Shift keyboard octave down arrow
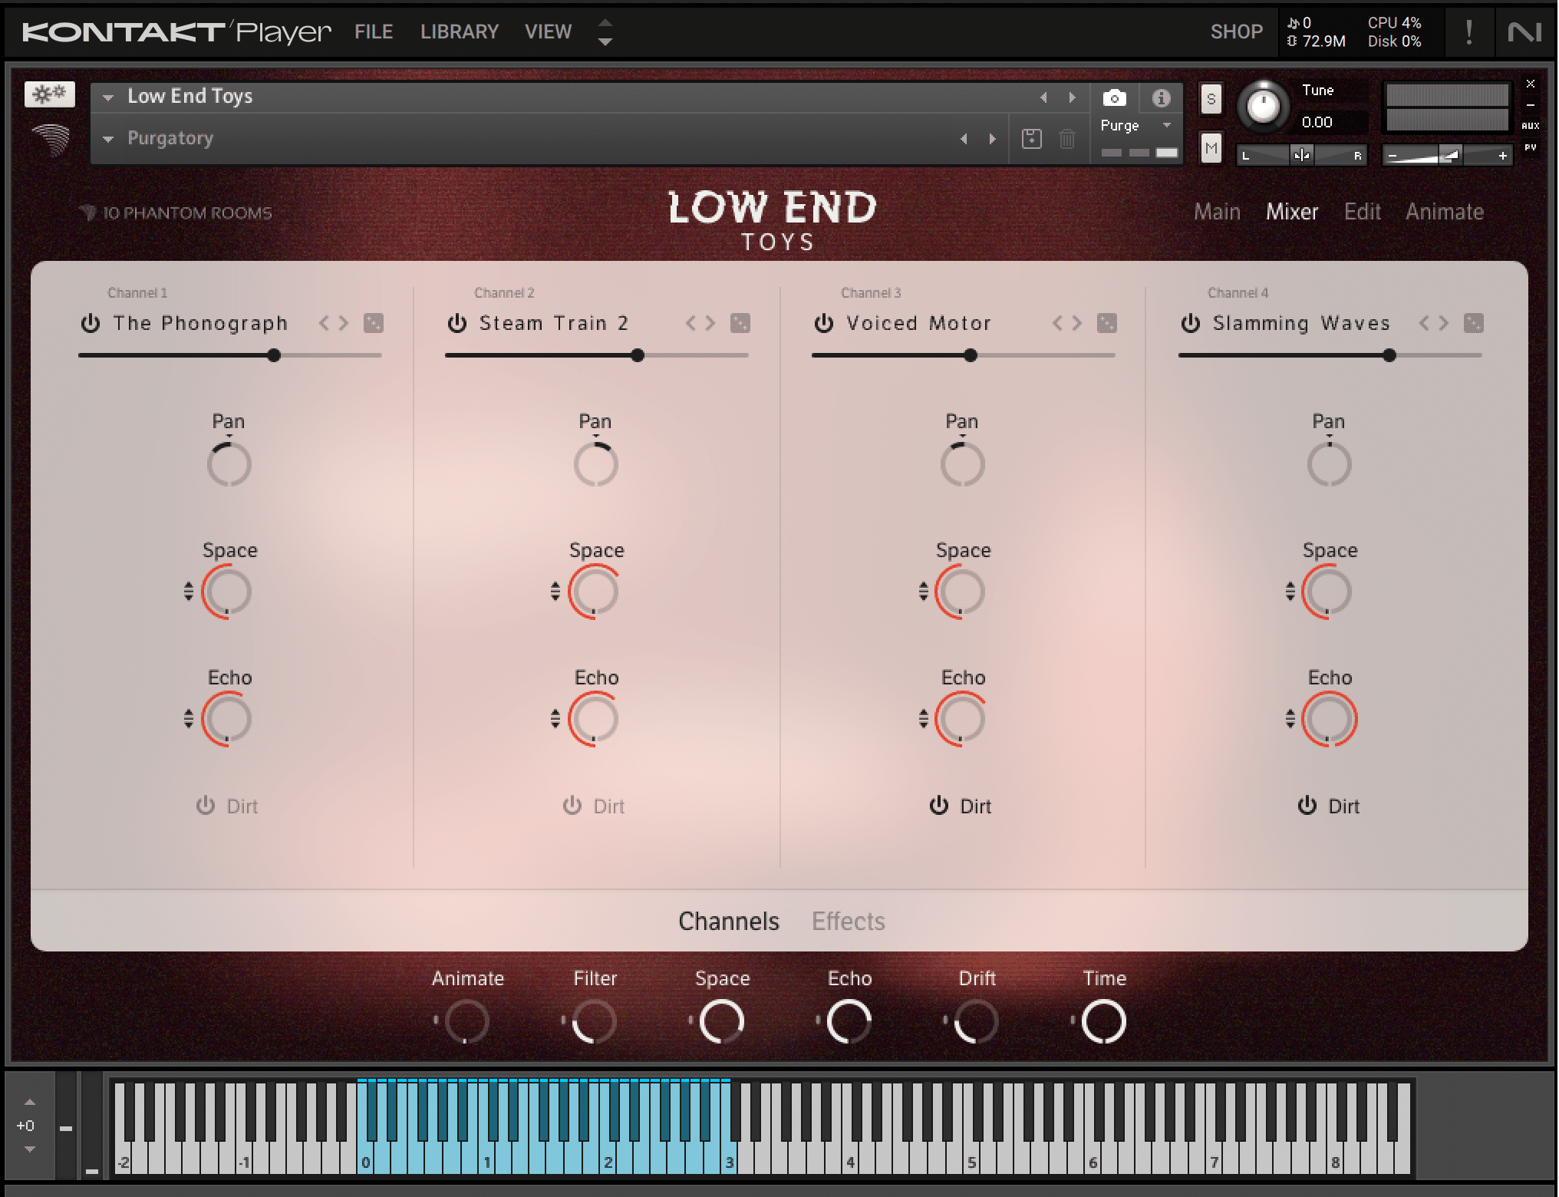The width and height of the screenshot is (1559, 1197). coord(29,1149)
